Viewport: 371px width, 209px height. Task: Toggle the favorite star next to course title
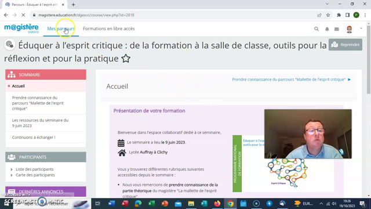126,59
